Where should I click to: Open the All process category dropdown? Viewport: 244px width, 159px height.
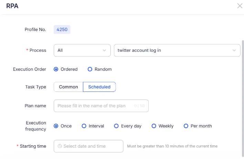tap(82, 50)
